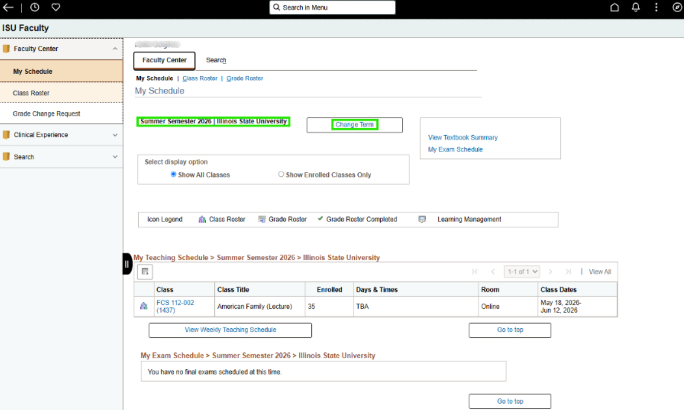Image resolution: width=684 pixels, height=410 pixels.
Task: Open Favorites heart icon
Action: [56, 8]
